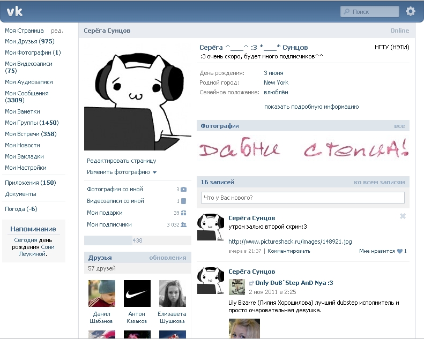Open Мои Закладки in sidebar
This screenshot has width=424, height=339.
click(x=24, y=156)
